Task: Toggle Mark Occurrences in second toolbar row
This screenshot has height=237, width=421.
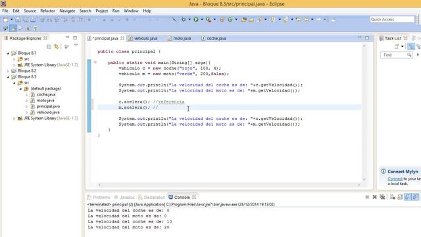Action: tap(13, 28)
